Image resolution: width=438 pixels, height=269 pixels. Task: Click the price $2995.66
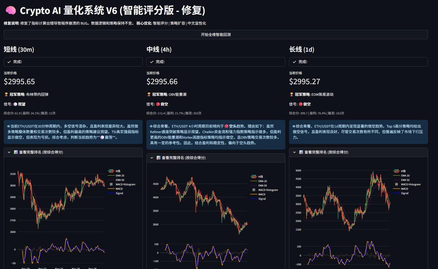click(x=162, y=82)
